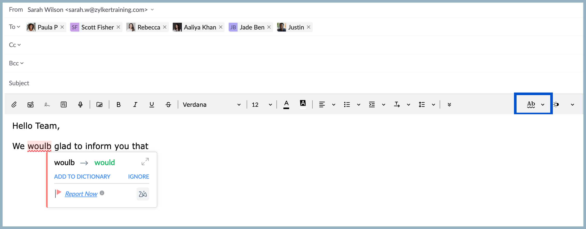Screen dimensions: 586x229
Task: Expand the text direction options arrow
Action: pyautogui.click(x=409, y=105)
